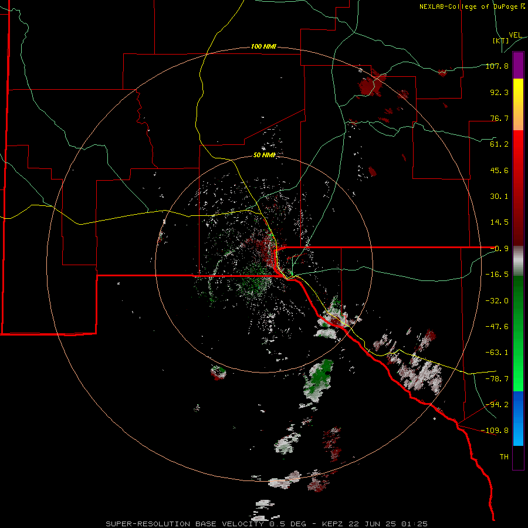Click the -63.1 value on the velocity scale
528x528 pixels.
(x=497, y=353)
